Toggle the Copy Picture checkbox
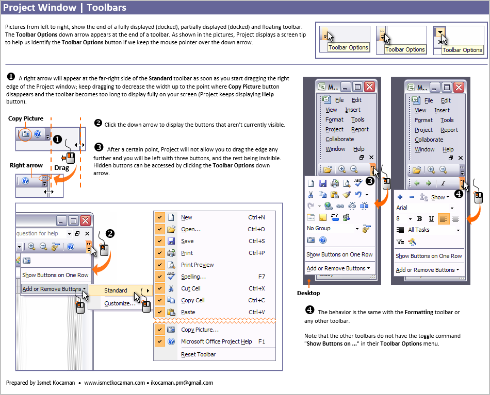This screenshot has width=490, height=395. [x=160, y=330]
